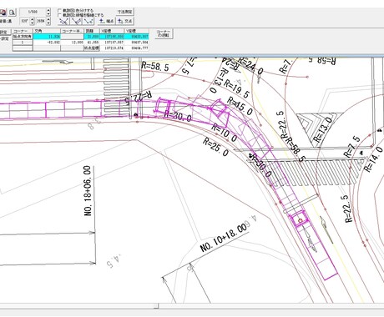Screen dimensions: 384x317
Task: Click the 1/500 scale value field
Action: coord(33,12)
